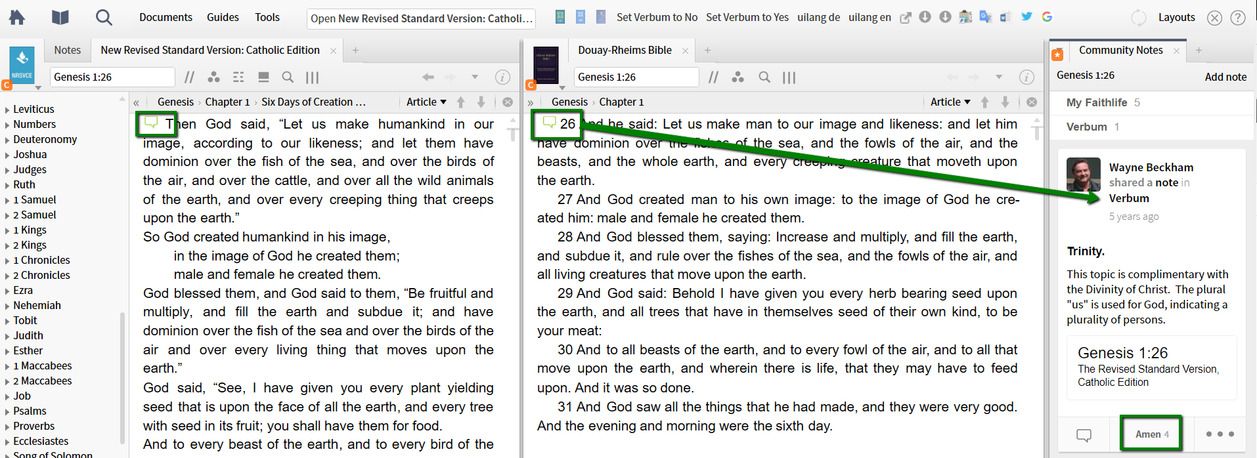Image resolution: width=1257 pixels, height=458 pixels.
Task: Click the sync refresh icon beside Layouts
Action: point(1139,18)
